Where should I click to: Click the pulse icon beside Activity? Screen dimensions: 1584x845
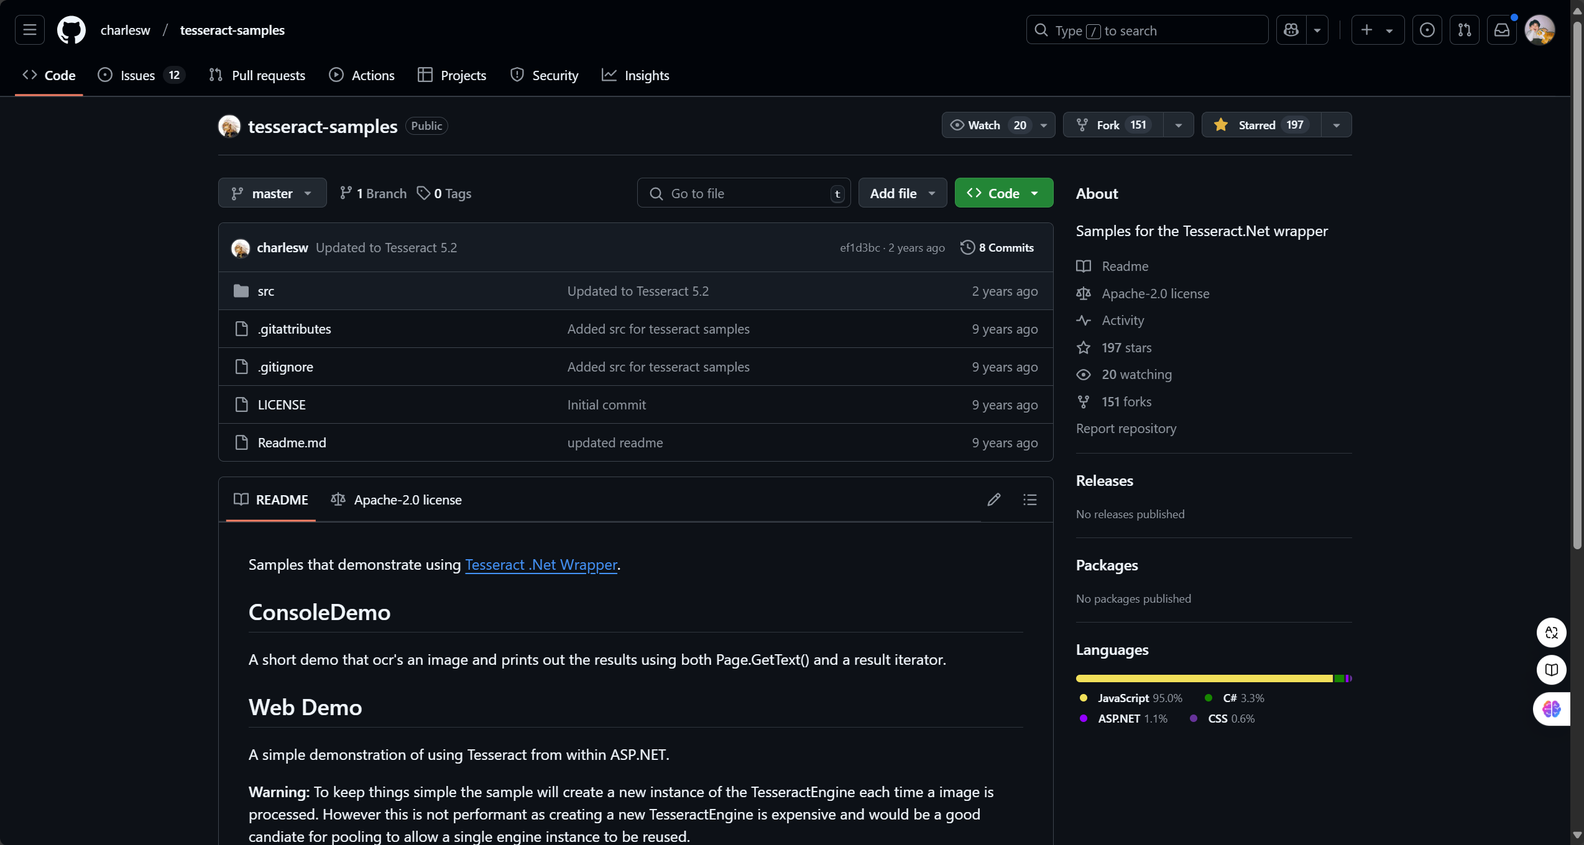click(1084, 321)
